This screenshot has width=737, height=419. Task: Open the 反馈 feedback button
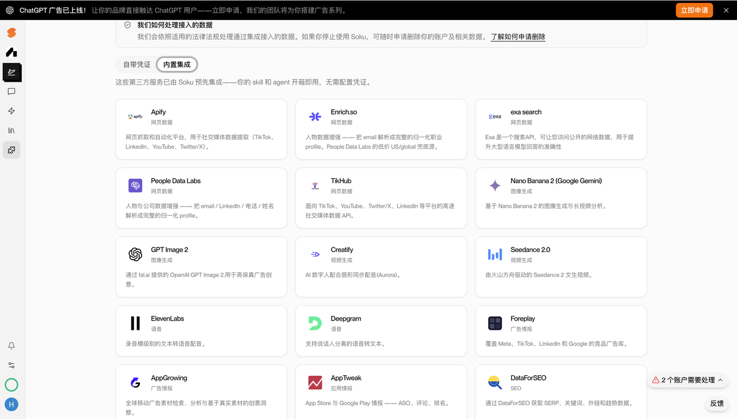[x=717, y=403]
